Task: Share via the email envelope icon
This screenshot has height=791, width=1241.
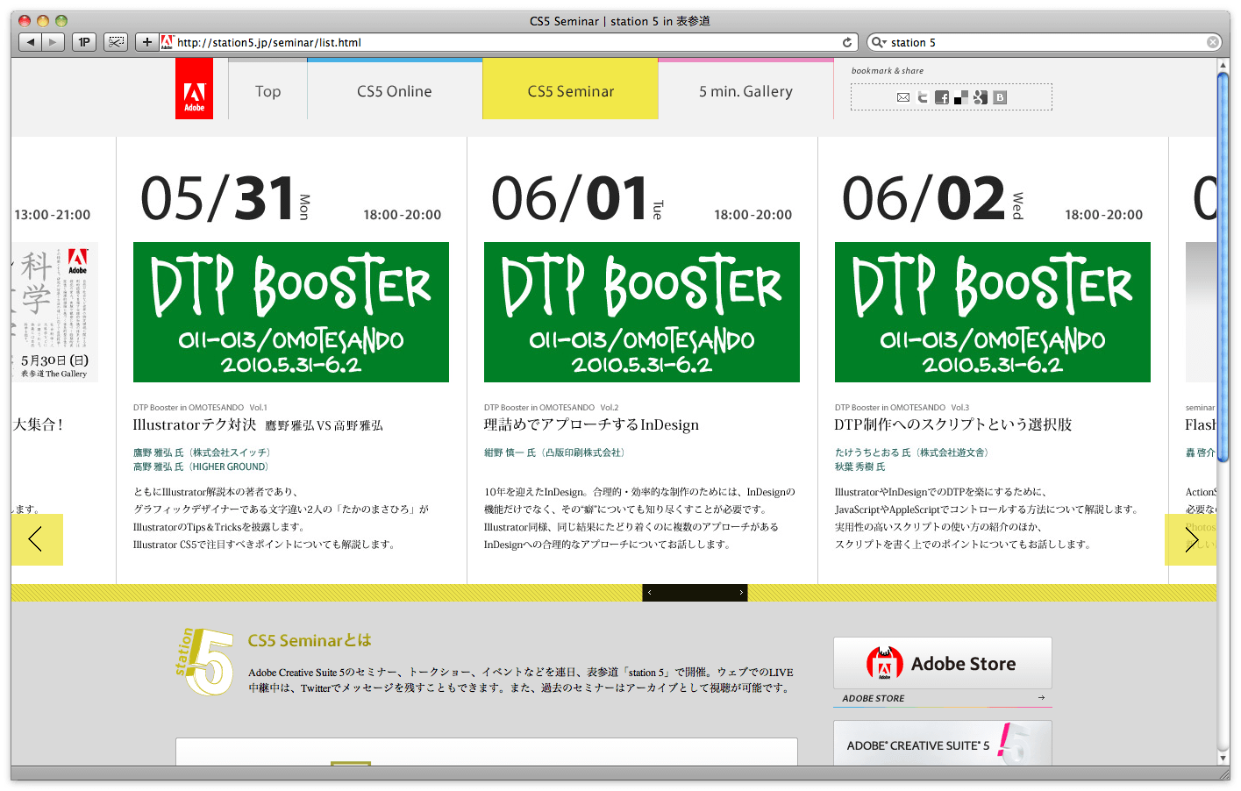Action: coord(903,97)
